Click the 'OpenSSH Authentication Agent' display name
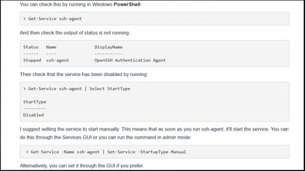Screen dimensions: 305x171 (130, 60)
